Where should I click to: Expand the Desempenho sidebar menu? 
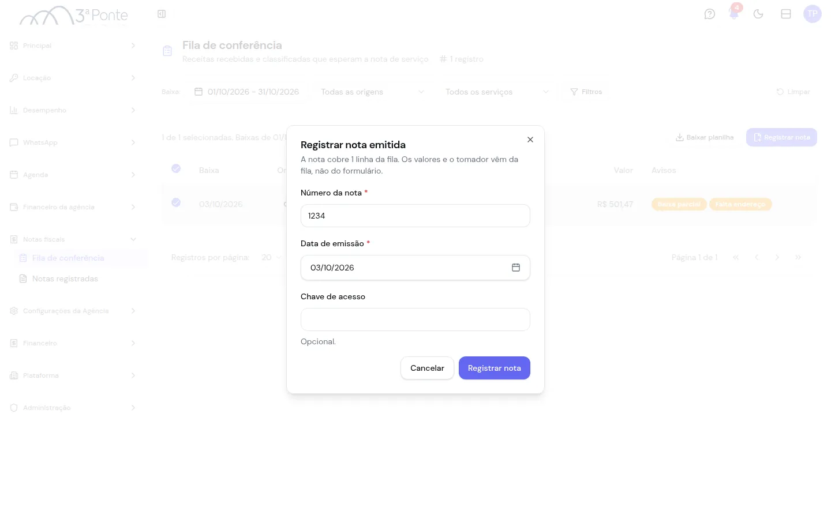tap(73, 110)
